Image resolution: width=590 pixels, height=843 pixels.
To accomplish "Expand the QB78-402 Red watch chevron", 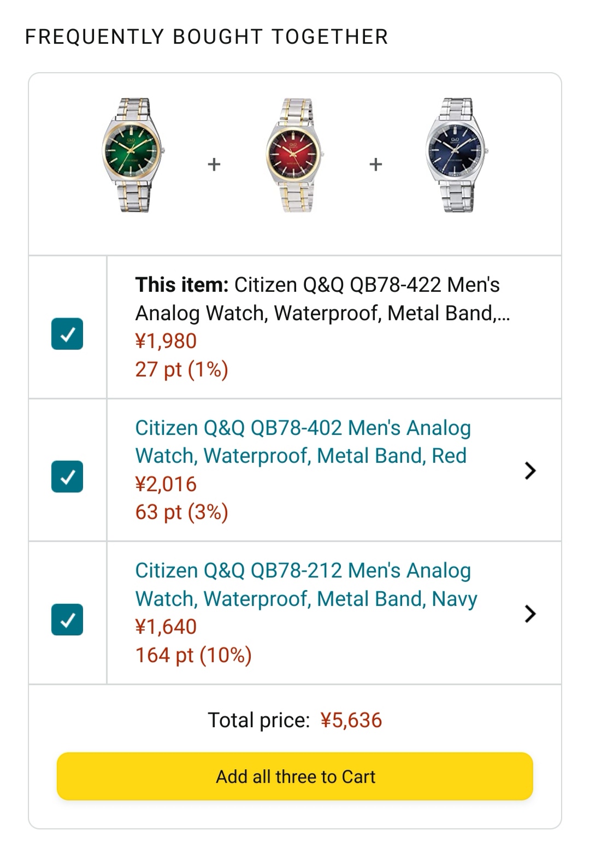I will pyautogui.click(x=529, y=470).
